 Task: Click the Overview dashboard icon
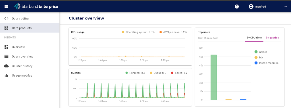click(6, 47)
